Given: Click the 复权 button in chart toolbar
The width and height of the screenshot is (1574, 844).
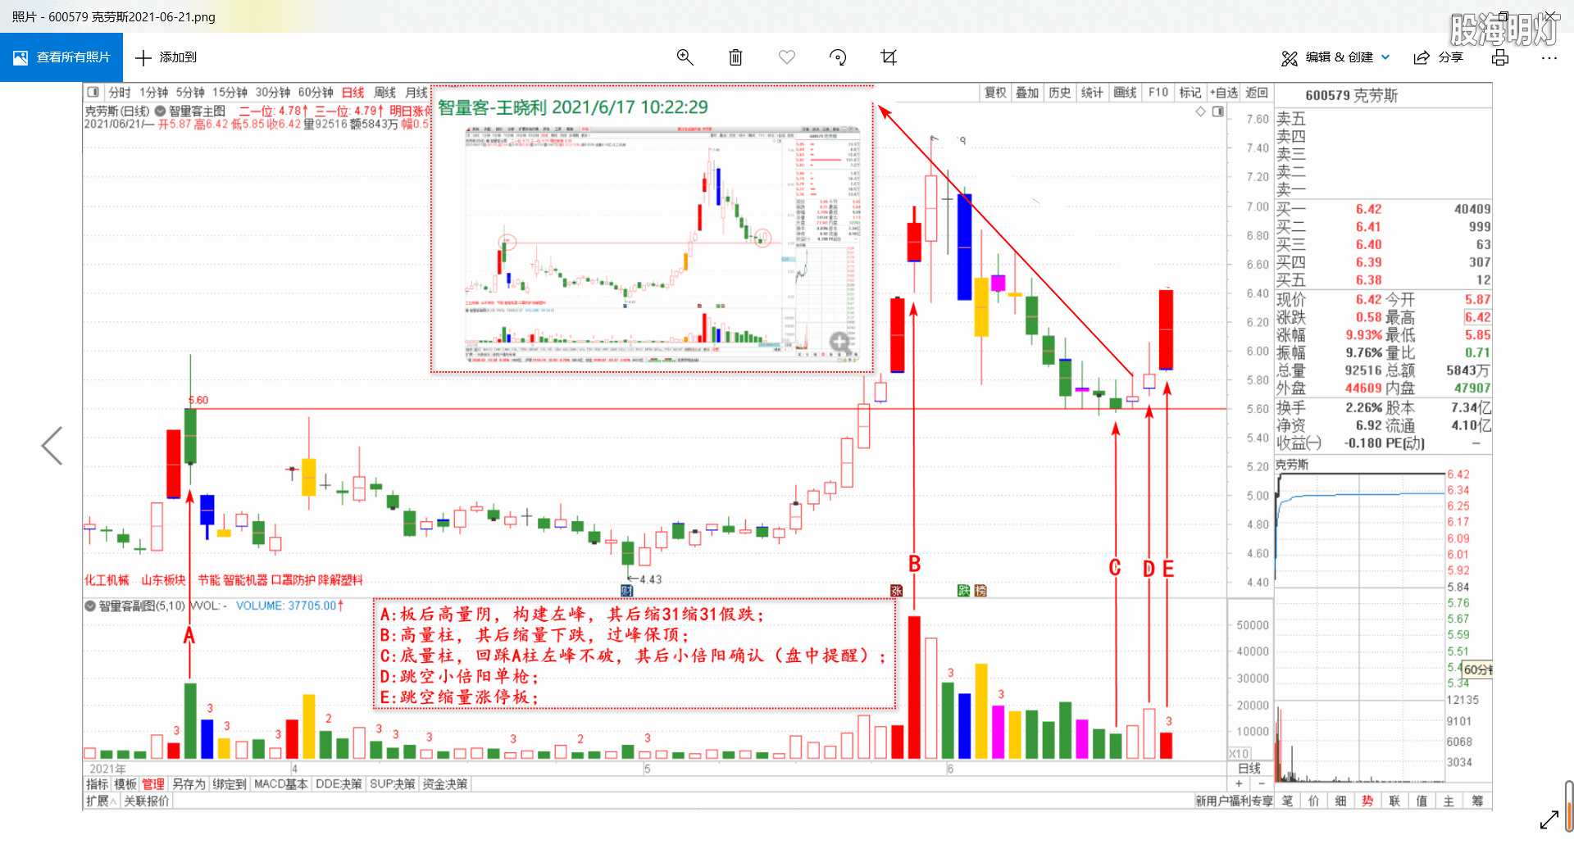Looking at the screenshot, I should 995,93.
